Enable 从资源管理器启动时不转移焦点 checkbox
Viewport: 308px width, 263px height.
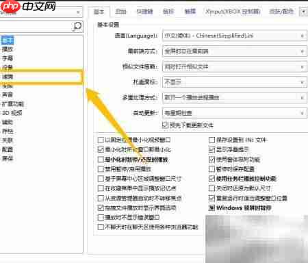click(101, 198)
